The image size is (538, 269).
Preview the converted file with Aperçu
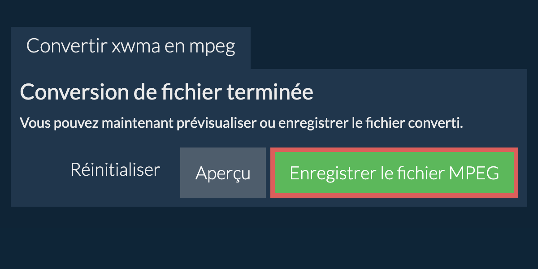(x=223, y=173)
